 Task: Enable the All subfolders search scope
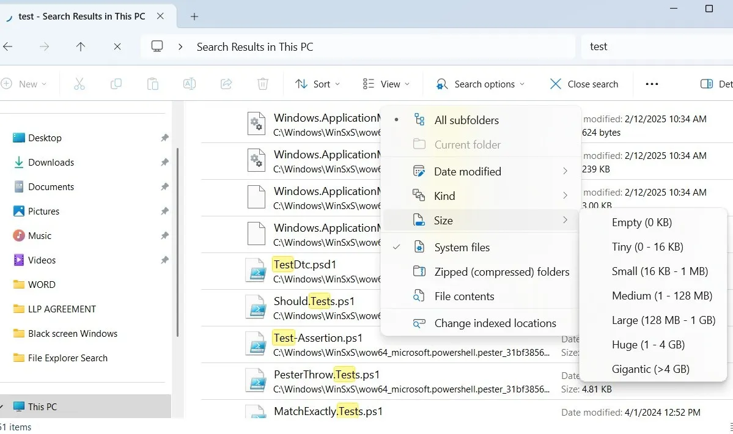coord(466,120)
